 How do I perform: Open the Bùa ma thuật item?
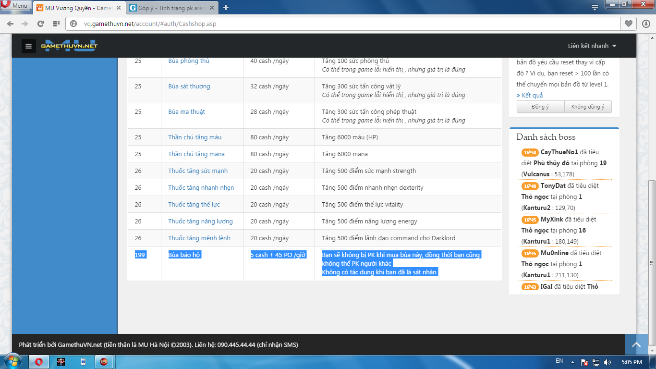click(x=186, y=112)
